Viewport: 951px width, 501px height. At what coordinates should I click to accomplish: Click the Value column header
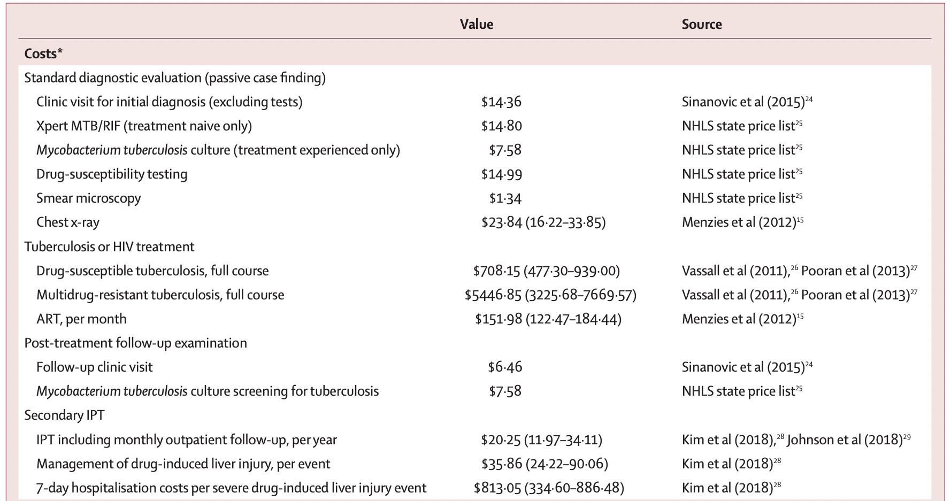[x=477, y=24]
